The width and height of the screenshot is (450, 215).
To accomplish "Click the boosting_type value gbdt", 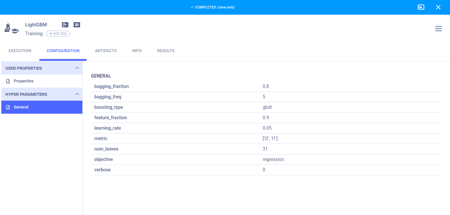I will click(267, 107).
